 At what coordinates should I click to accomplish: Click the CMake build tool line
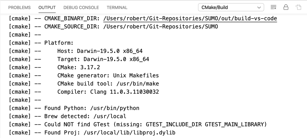click(108, 84)
